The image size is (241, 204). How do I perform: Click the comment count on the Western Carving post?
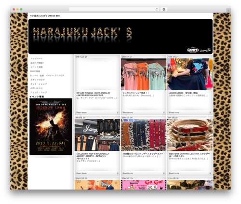[x=210, y=173]
